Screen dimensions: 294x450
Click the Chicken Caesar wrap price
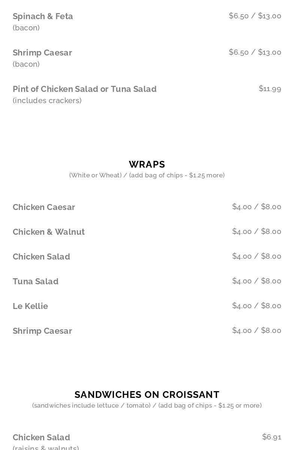point(257,207)
